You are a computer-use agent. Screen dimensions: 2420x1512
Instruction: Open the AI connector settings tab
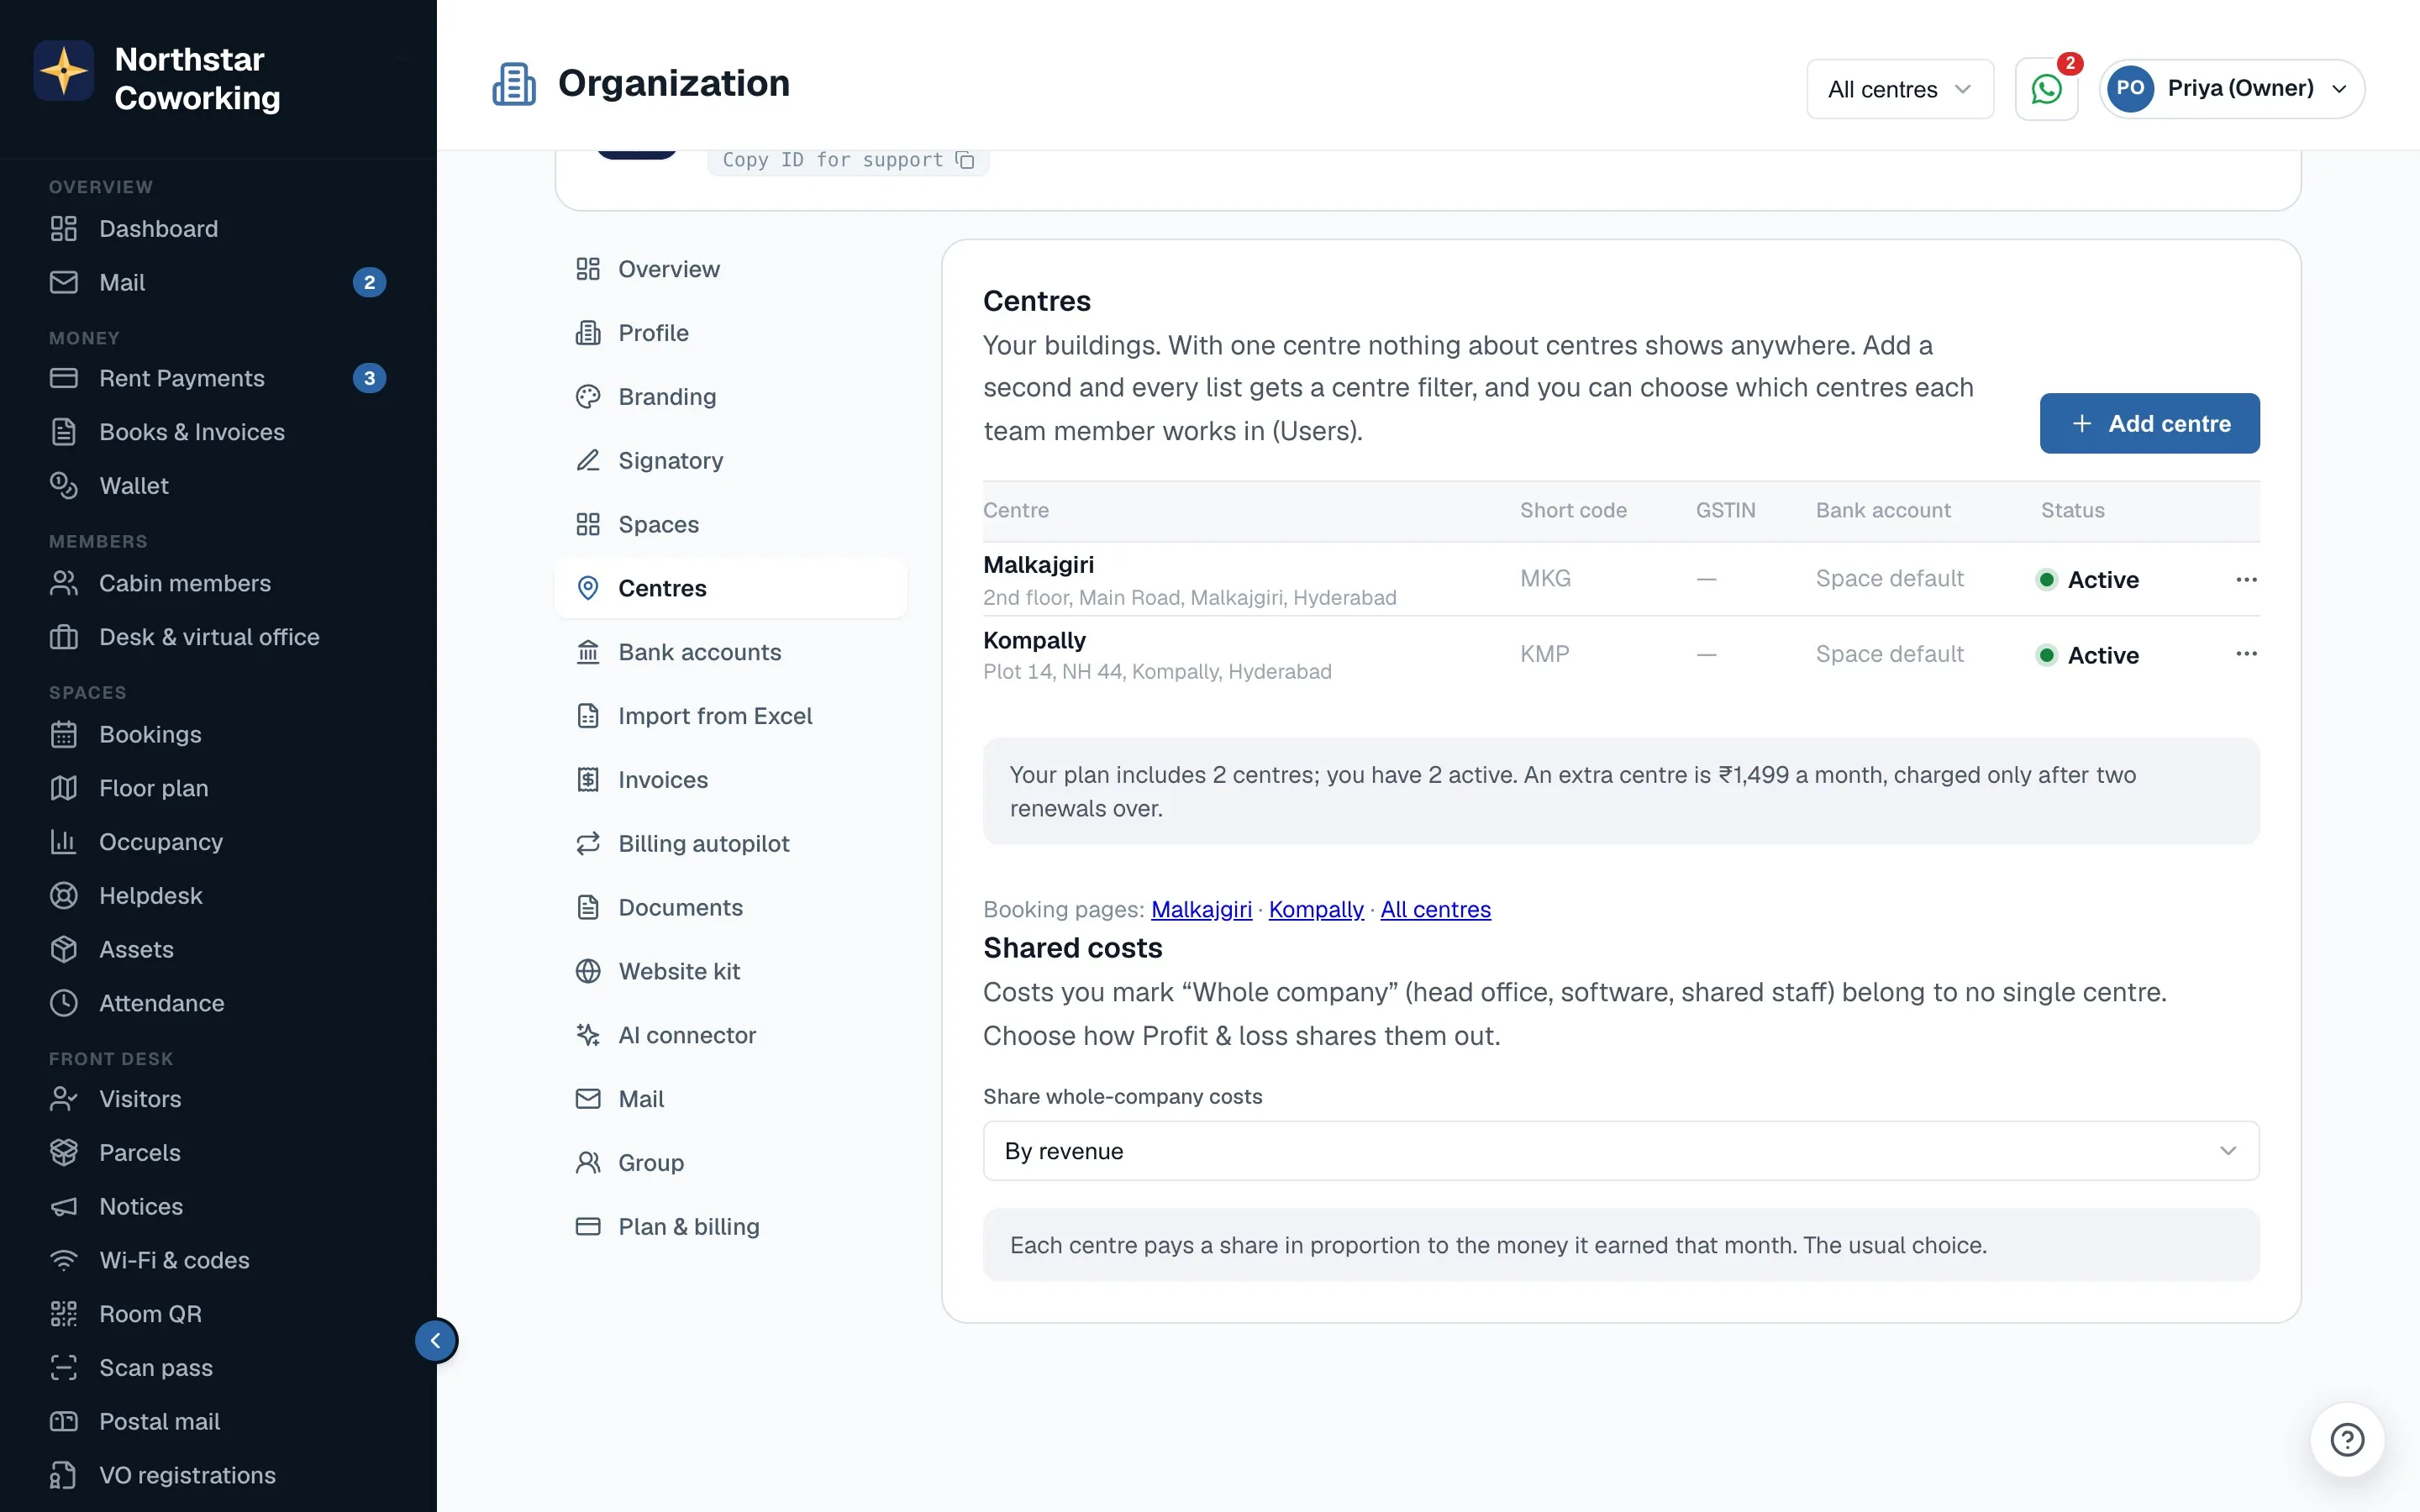click(x=730, y=1035)
